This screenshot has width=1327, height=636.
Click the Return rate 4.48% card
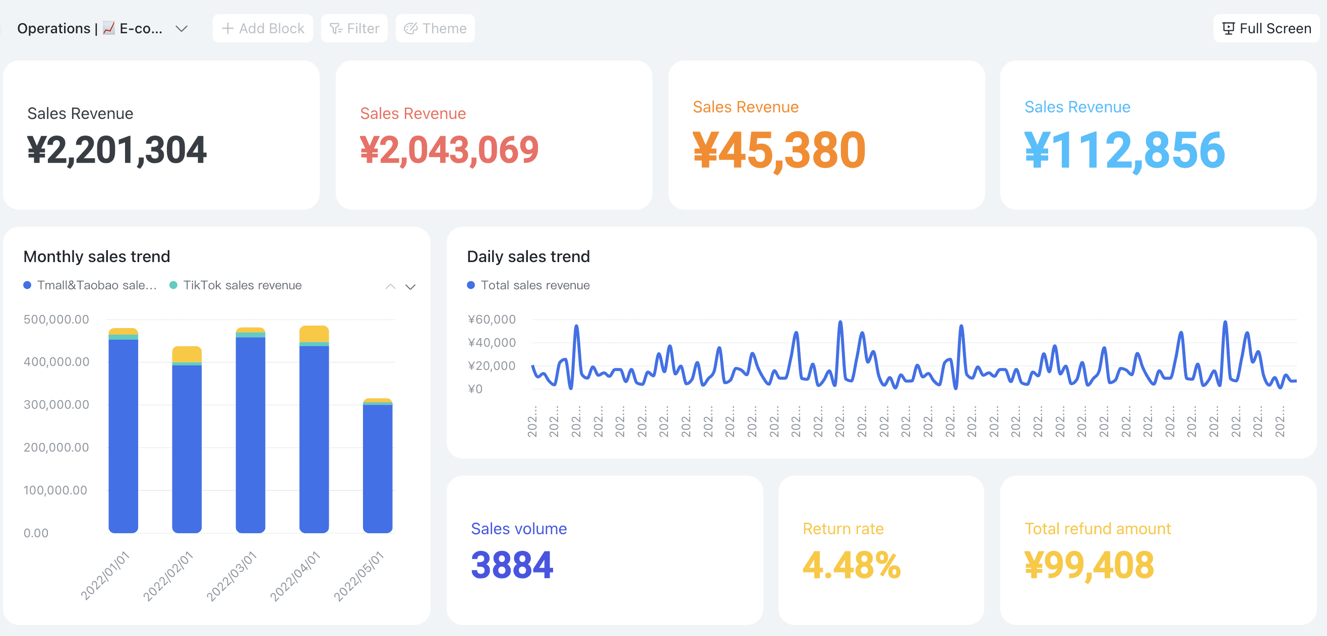pyautogui.click(x=880, y=550)
